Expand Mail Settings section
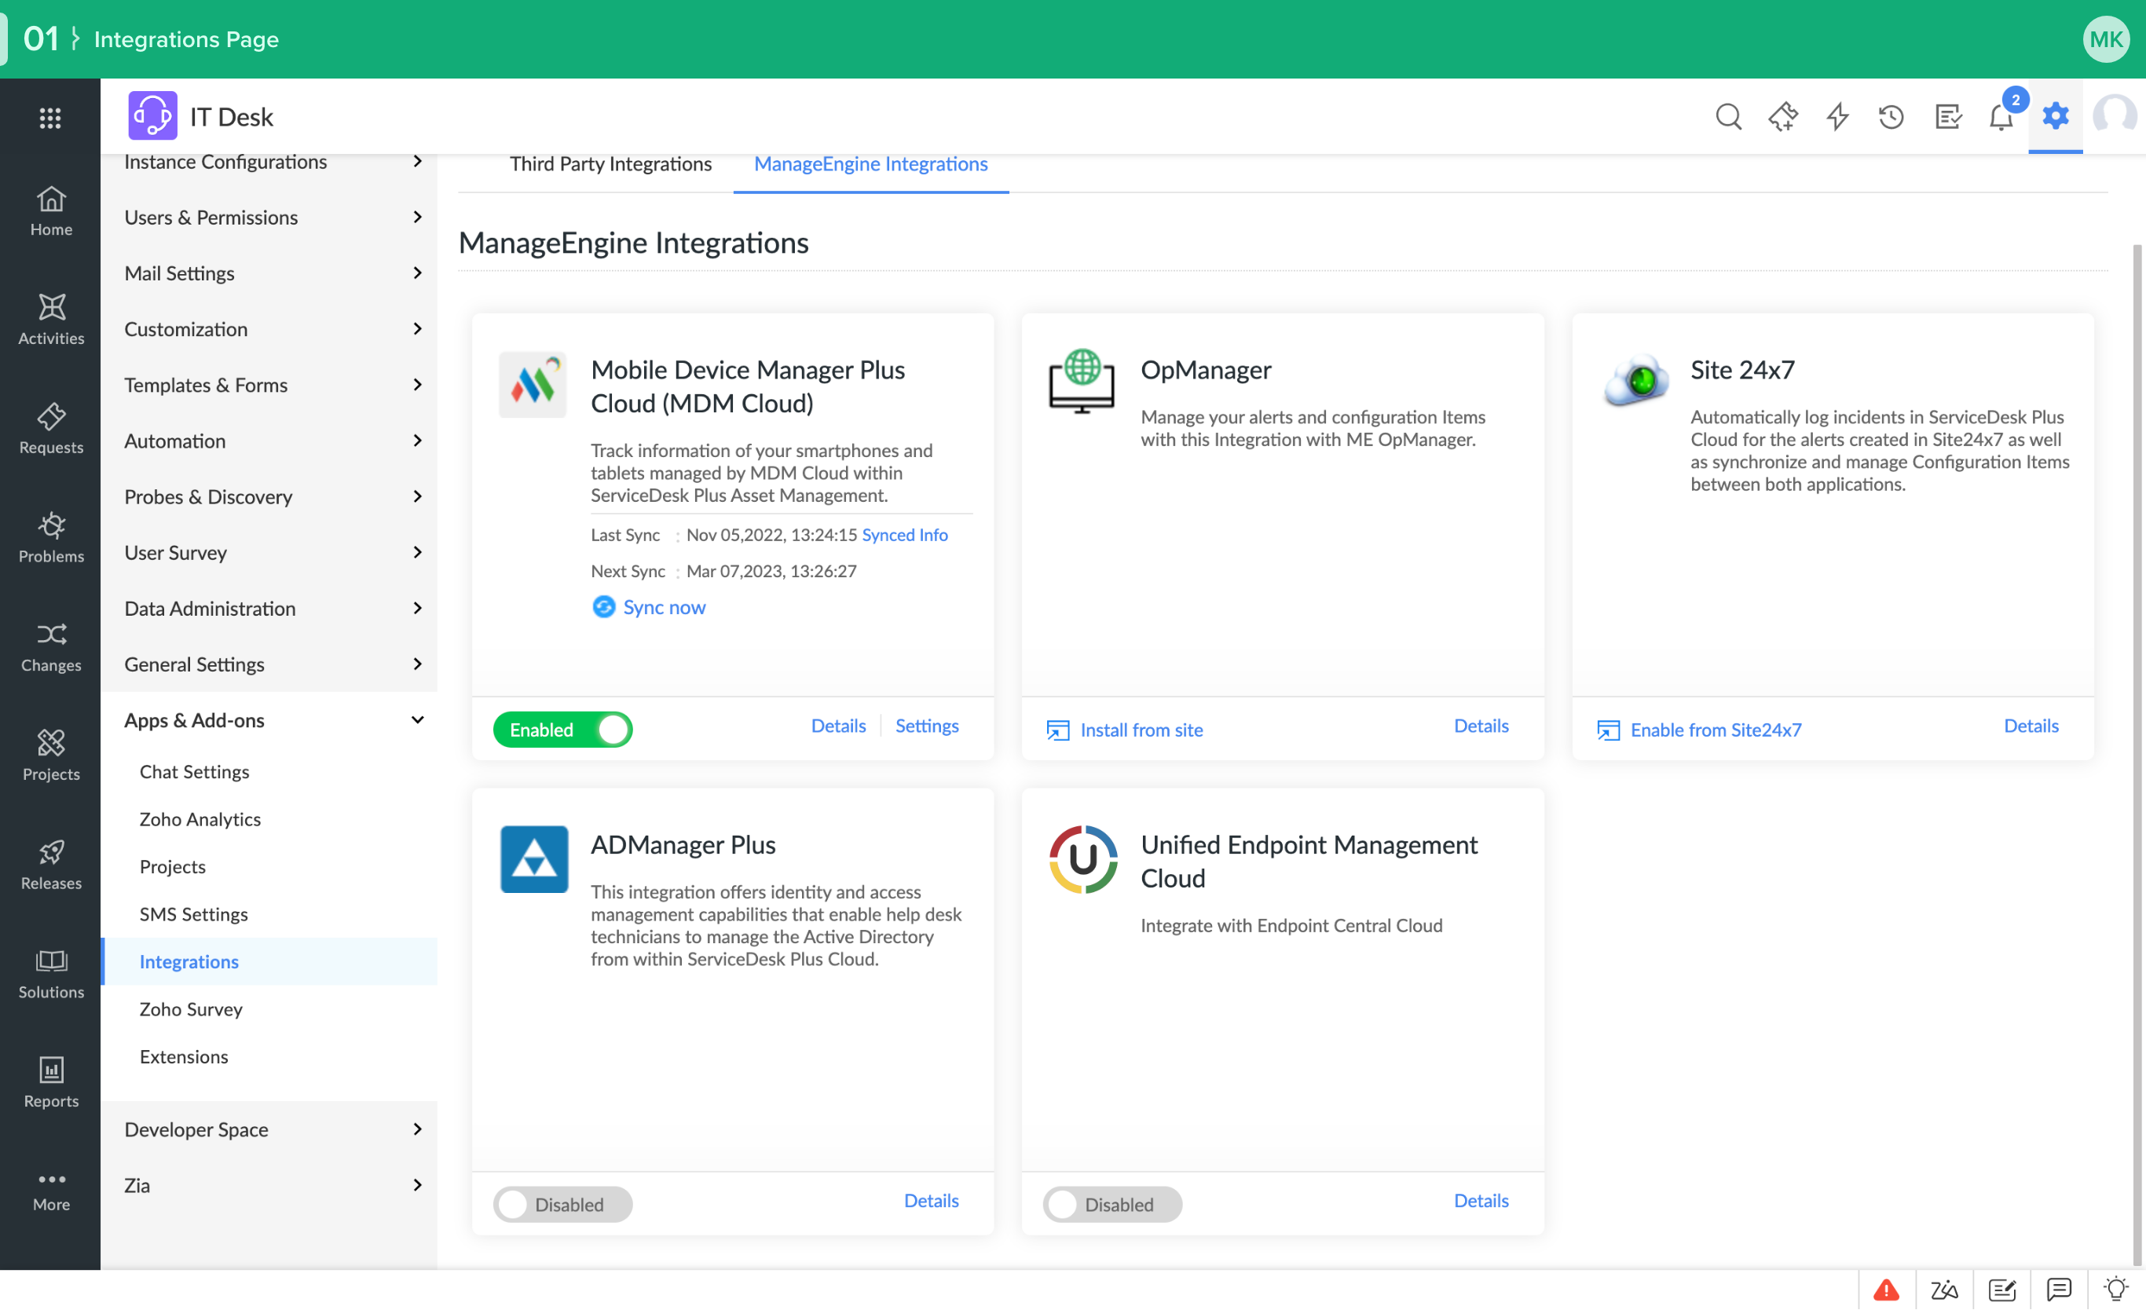The image size is (2146, 1310). [x=269, y=273]
